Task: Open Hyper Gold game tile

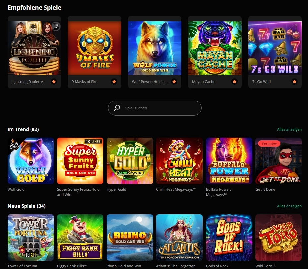Action: pos(130,161)
